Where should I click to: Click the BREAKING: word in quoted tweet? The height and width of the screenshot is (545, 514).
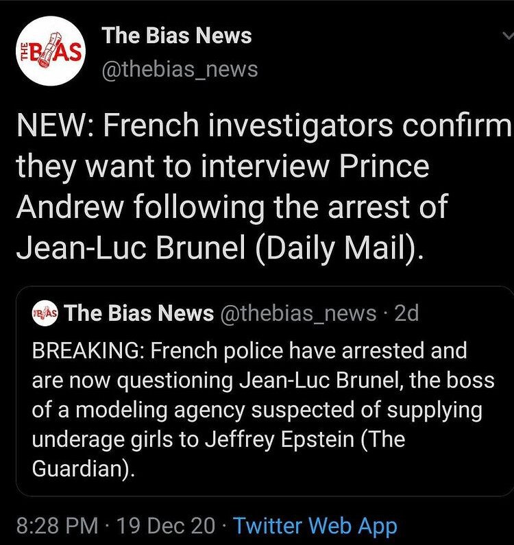click(88, 350)
